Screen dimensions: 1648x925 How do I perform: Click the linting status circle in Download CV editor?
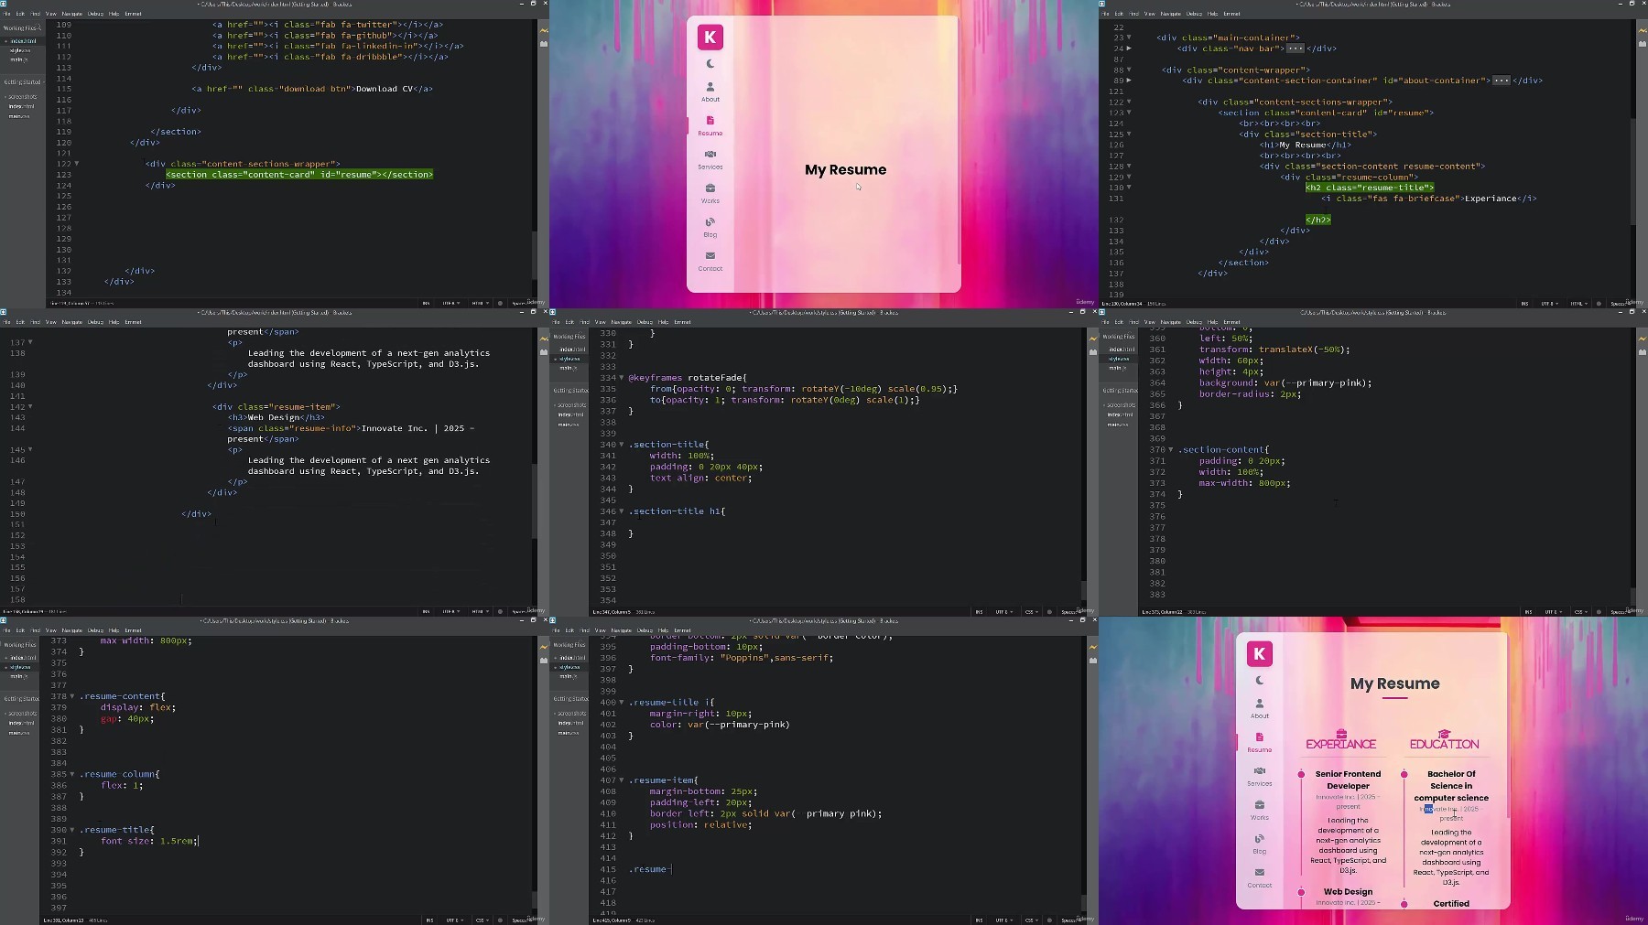(x=500, y=303)
